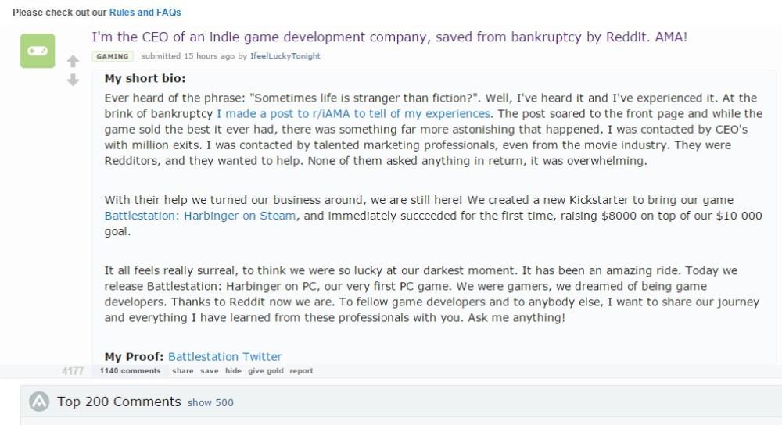Open the previous r/iAMA post link
Screen dimensions: 782x425
(x=353, y=113)
